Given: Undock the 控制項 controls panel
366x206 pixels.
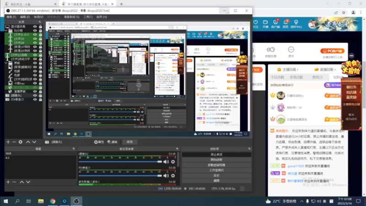Looking at the screenshot, I should click(x=249, y=148).
